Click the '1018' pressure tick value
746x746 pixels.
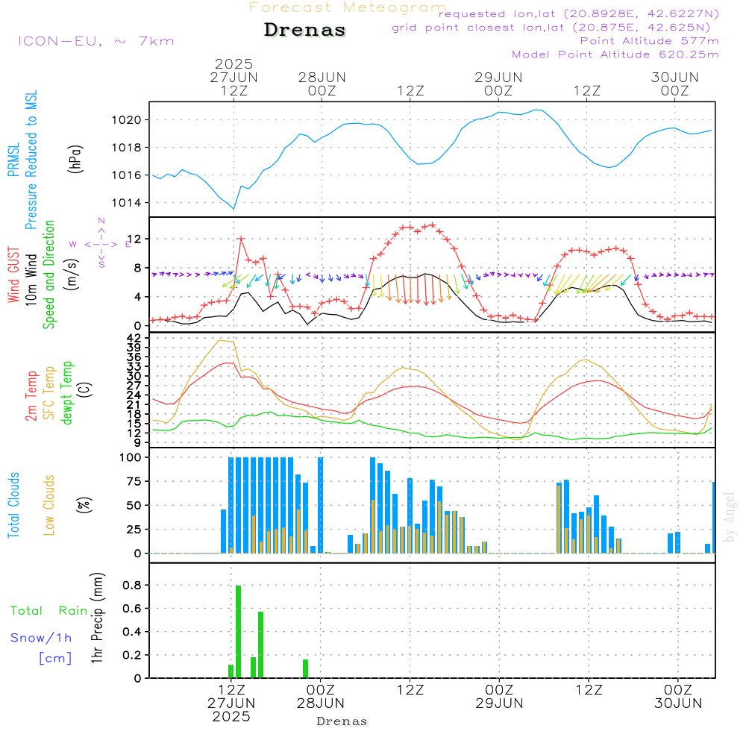pos(127,148)
